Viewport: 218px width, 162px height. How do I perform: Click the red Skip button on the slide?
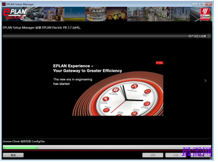pos(159,63)
